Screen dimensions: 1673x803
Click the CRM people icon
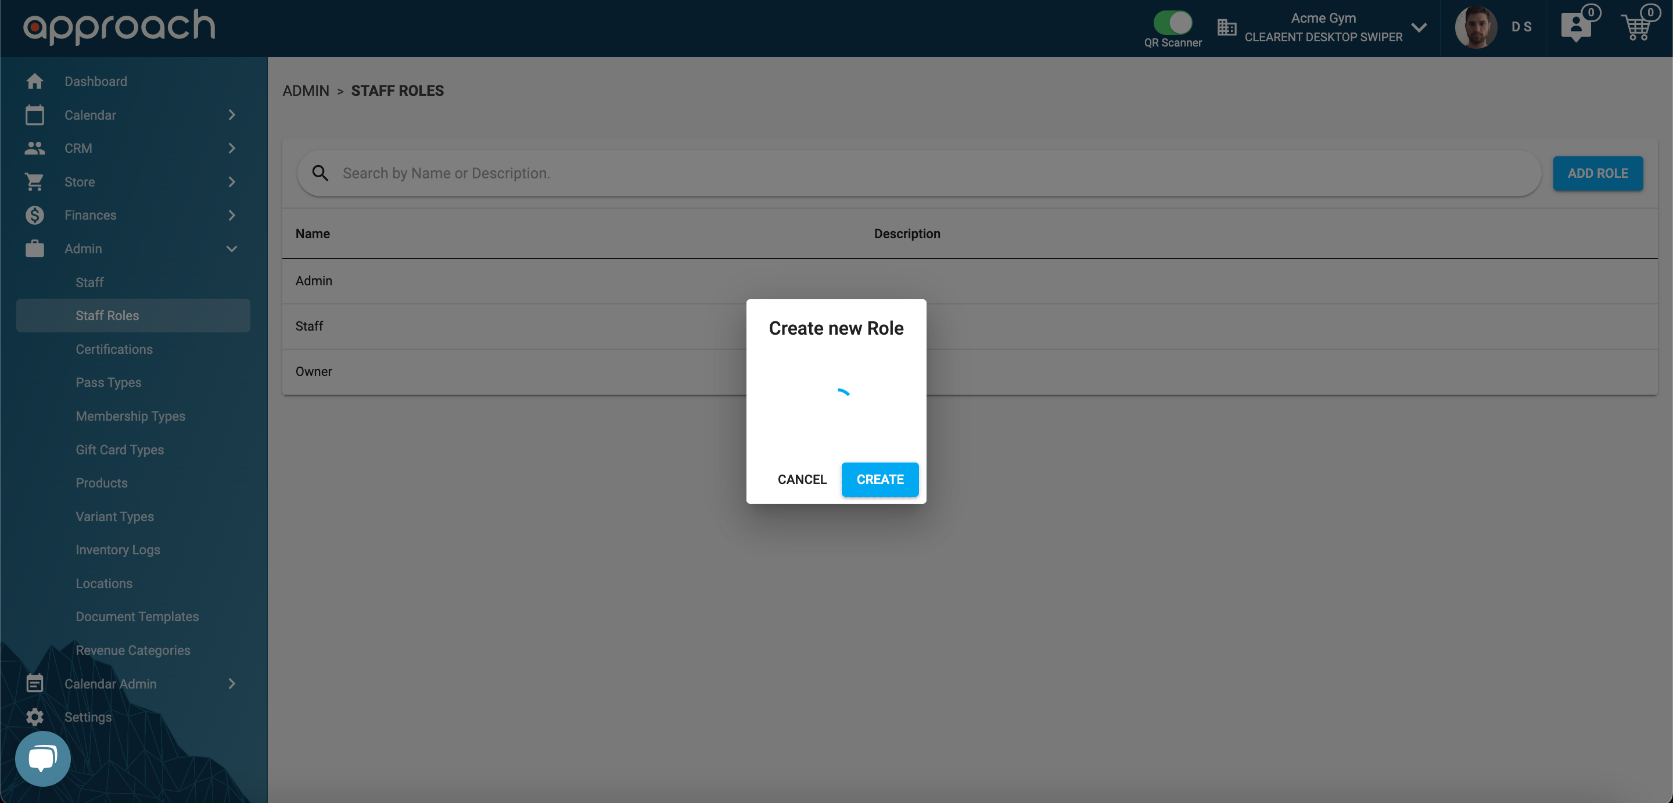click(34, 148)
